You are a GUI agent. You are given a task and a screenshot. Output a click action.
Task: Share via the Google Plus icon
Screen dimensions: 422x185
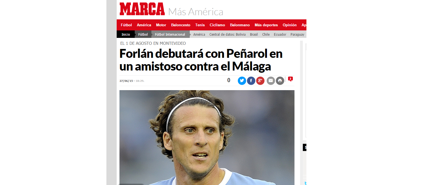click(260, 81)
